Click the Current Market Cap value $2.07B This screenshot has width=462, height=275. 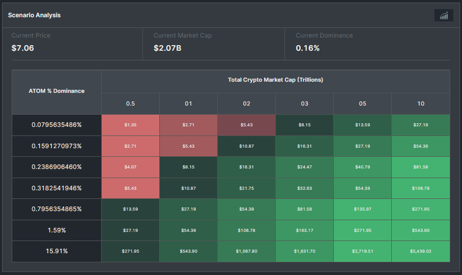tap(167, 48)
